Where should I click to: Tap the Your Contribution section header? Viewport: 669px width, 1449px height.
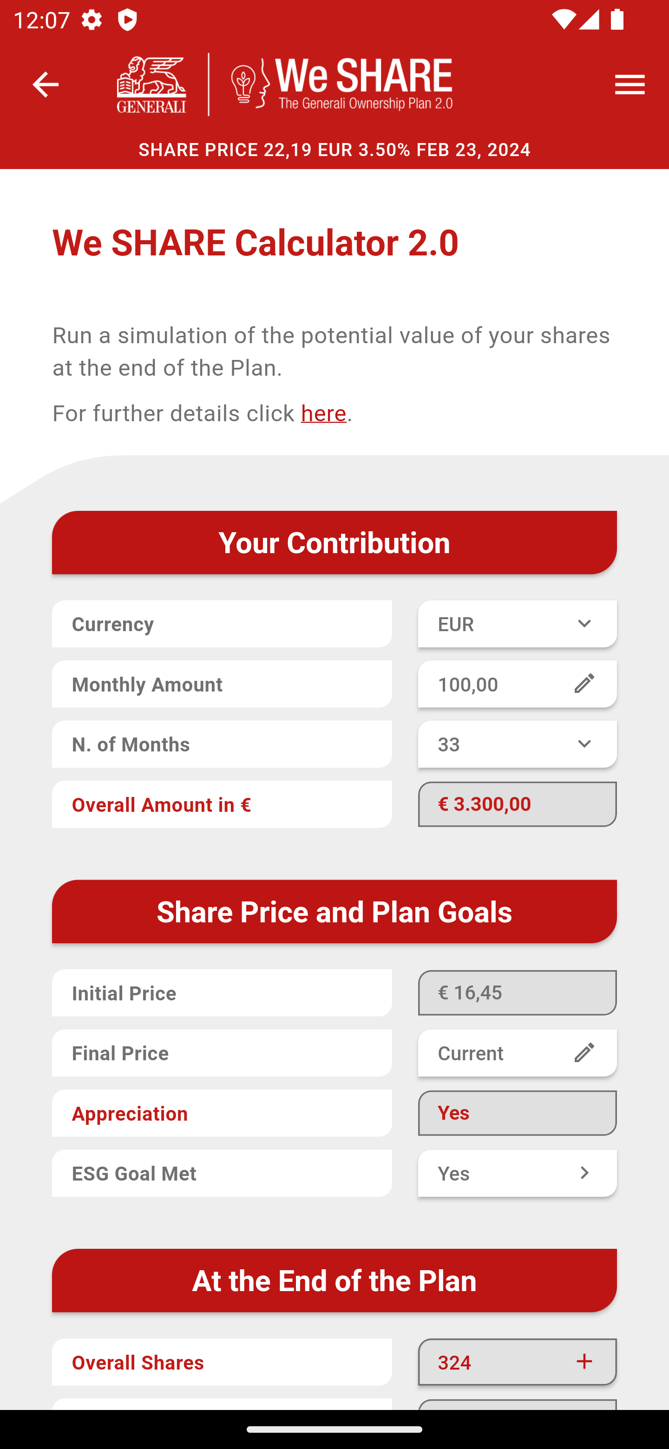tap(334, 543)
